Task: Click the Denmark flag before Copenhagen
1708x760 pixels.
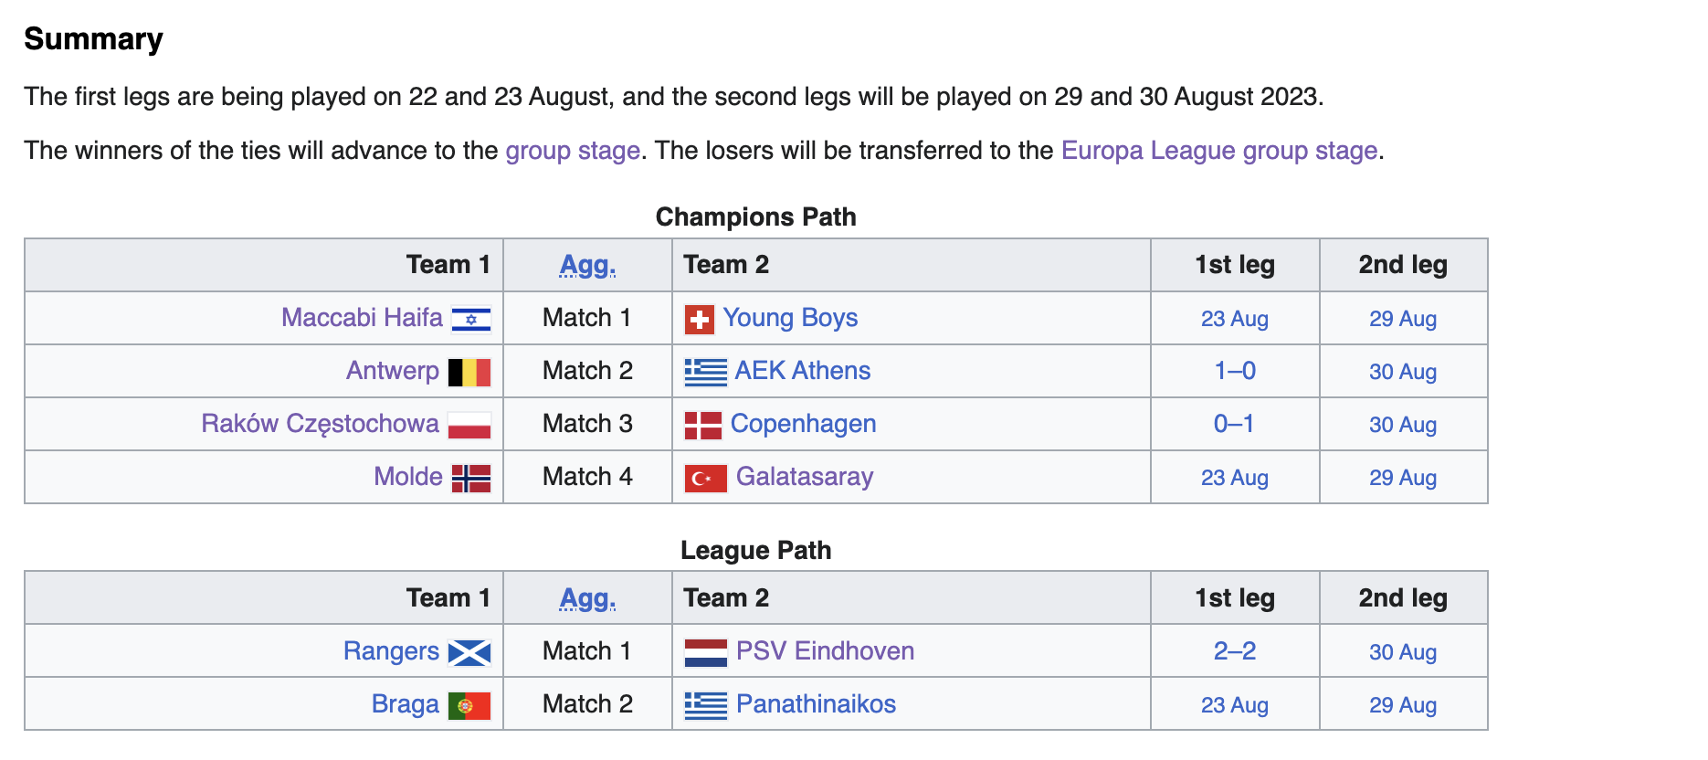Action: tap(703, 425)
